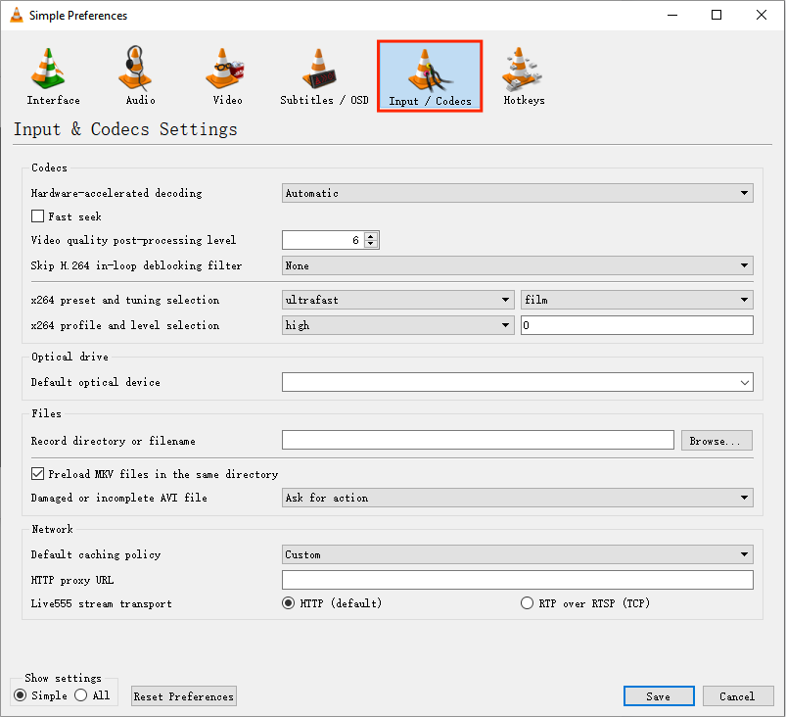Open the Subtitles / OSD preferences category
This screenshot has height=717, width=786.
[324, 75]
